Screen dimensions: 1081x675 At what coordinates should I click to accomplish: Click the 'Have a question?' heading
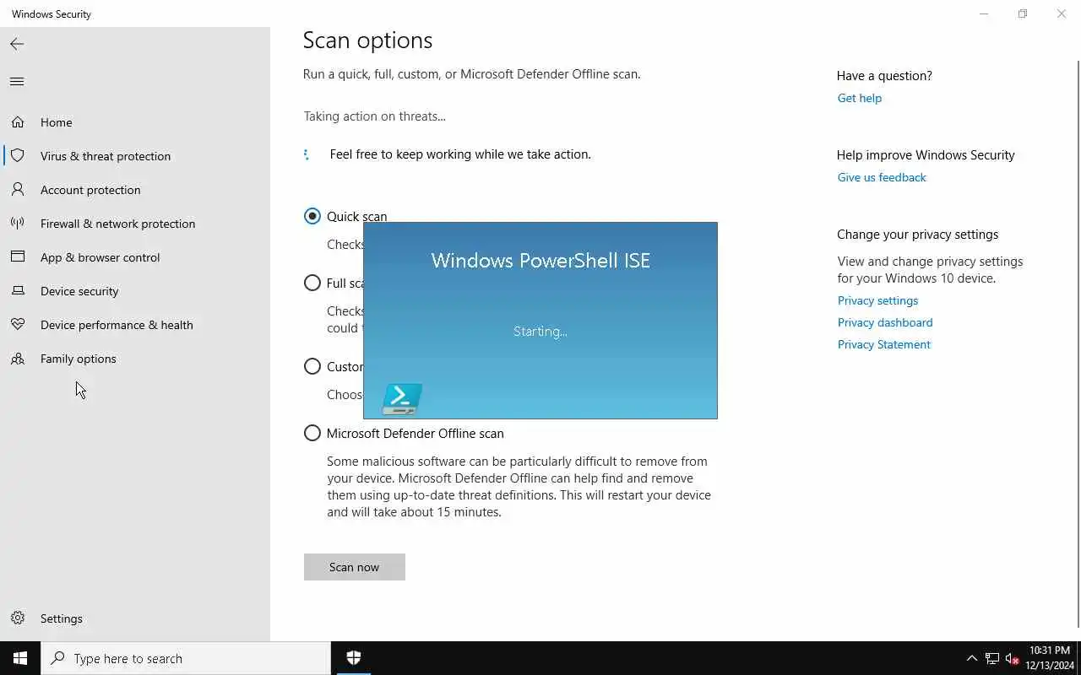click(x=884, y=76)
